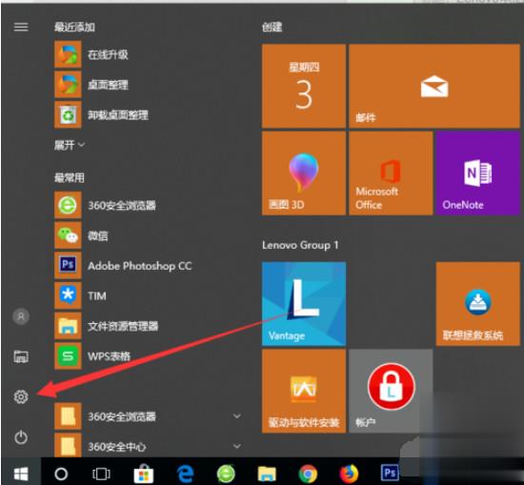524x485 pixels.
Task: Open 联想拯救系统 tile
Action: pos(478,304)
